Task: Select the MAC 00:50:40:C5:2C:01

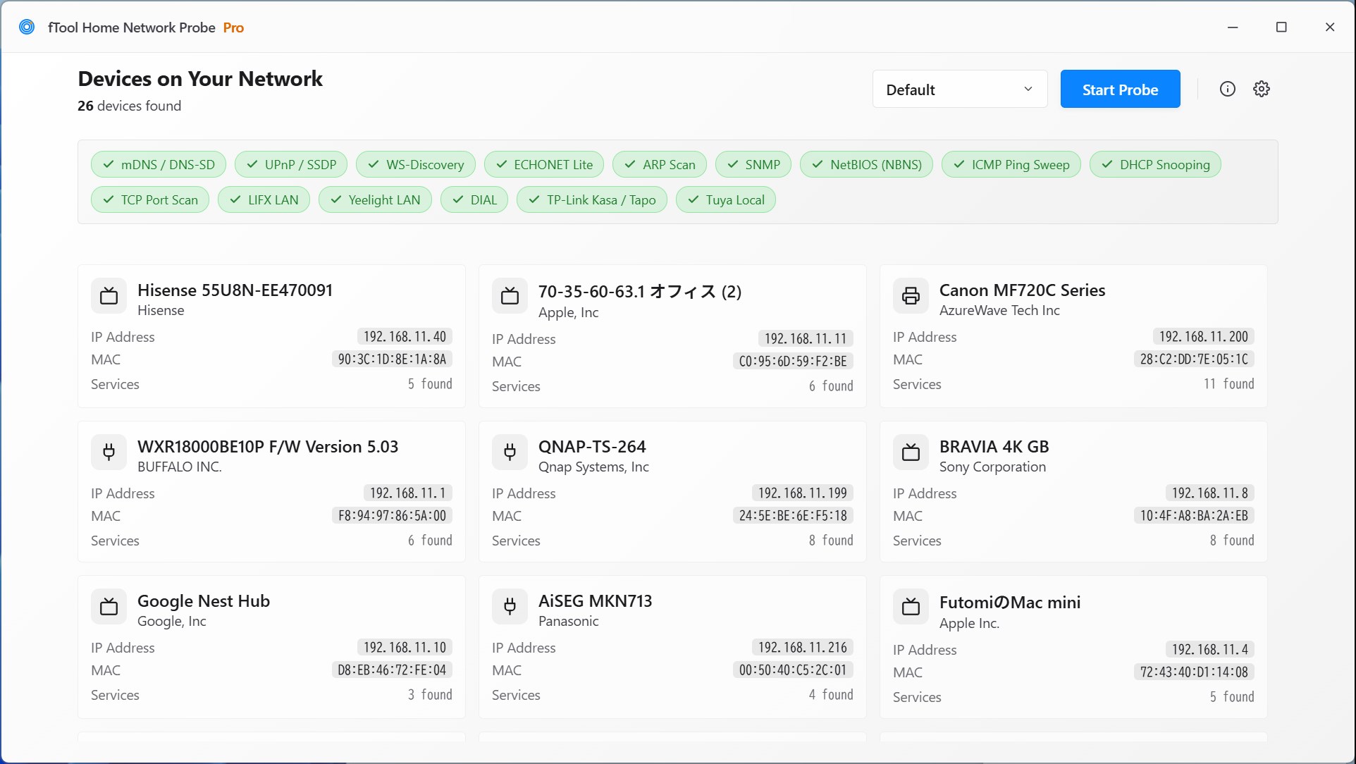Action: coord(793,670)
